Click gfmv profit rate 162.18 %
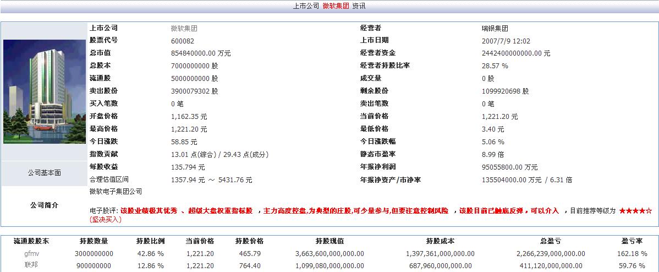The image size is (659, 272). click(633, 254)
